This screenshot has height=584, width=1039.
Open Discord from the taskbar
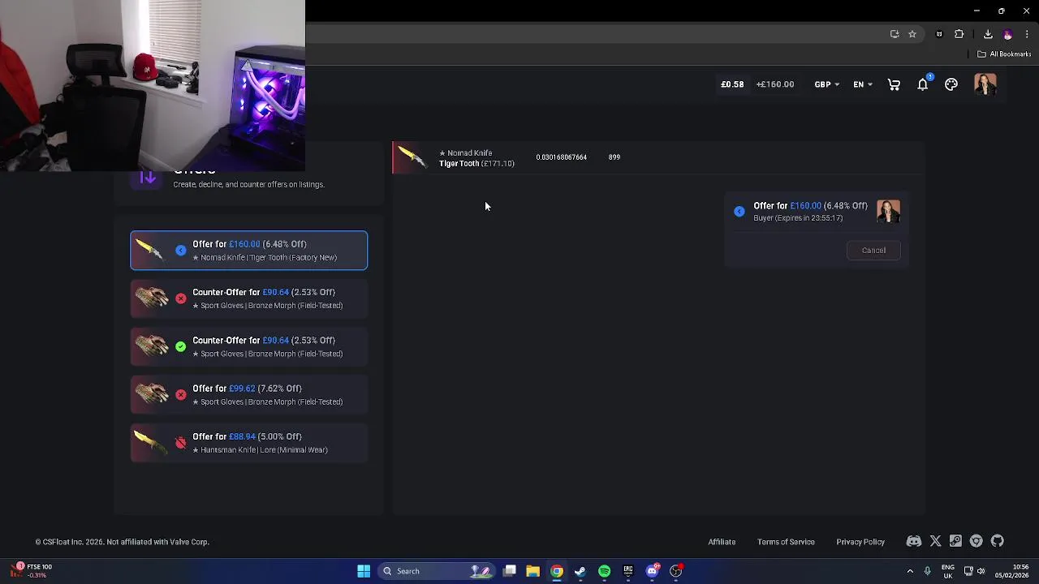coord(652,571)
